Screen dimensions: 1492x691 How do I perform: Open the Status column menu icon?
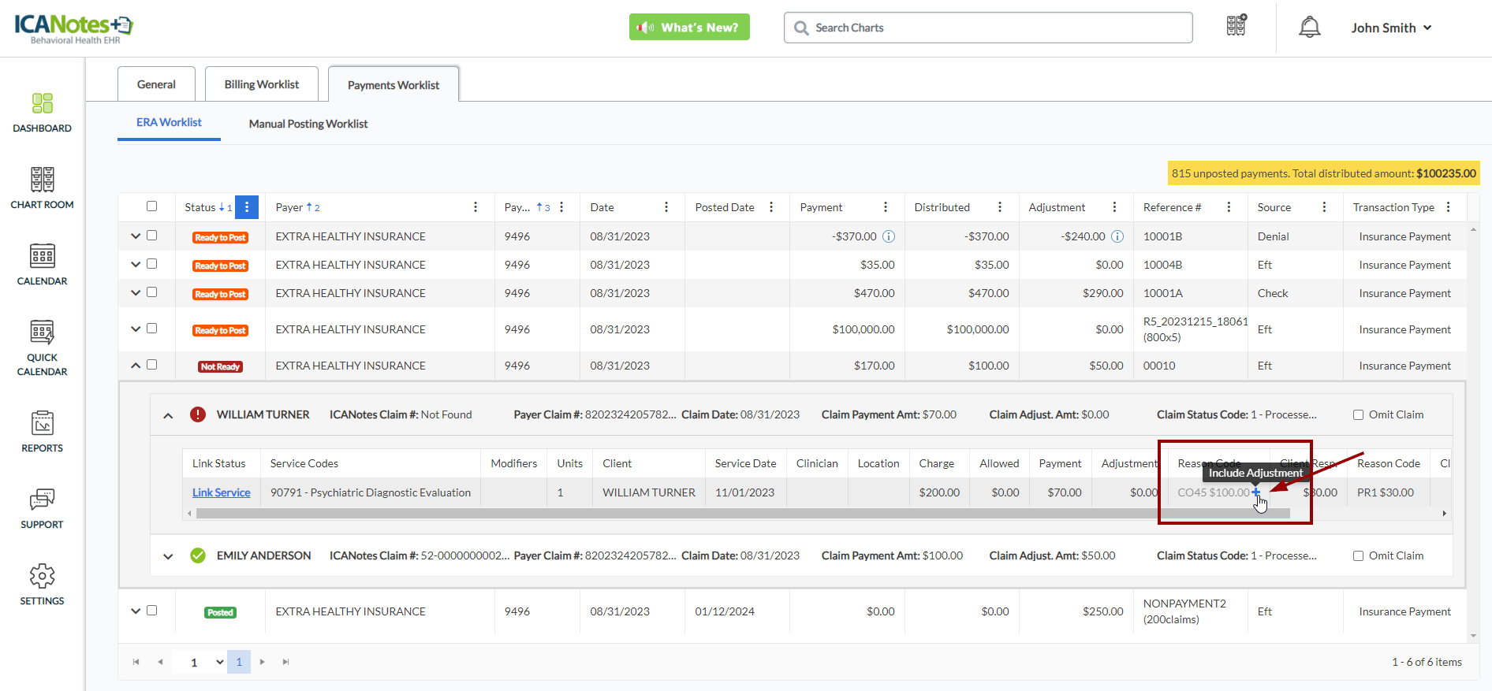point(247,207)
